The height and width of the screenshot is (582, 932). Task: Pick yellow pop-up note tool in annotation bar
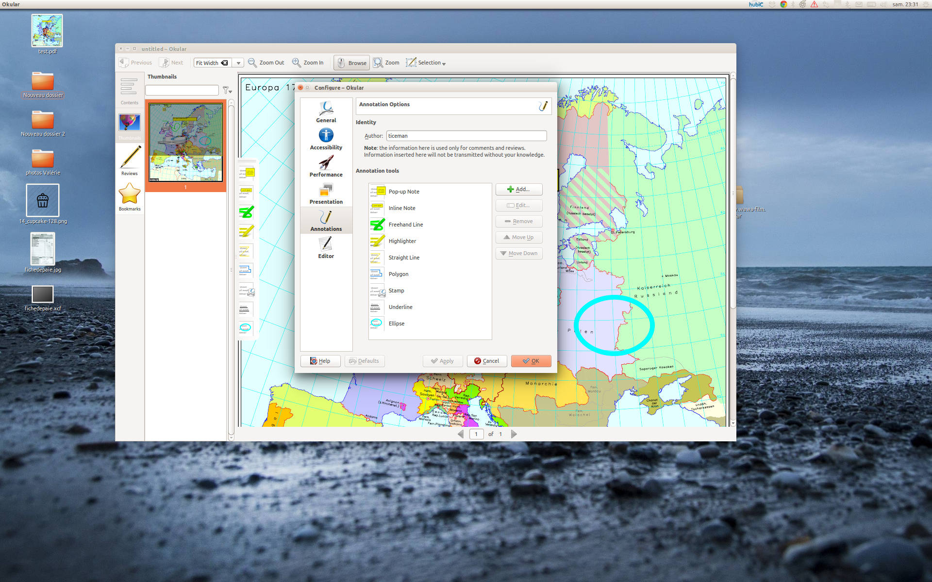point(247,174)
